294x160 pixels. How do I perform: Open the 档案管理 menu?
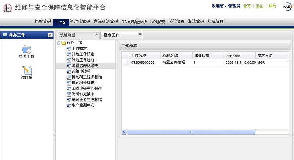pyautogui.click(x=43, y=22)
